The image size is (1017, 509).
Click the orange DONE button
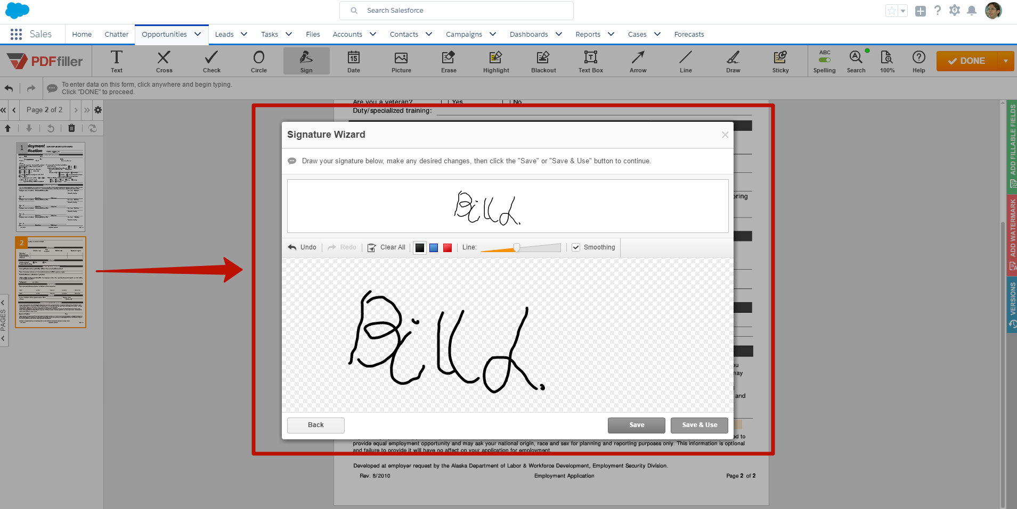point(967,61)
